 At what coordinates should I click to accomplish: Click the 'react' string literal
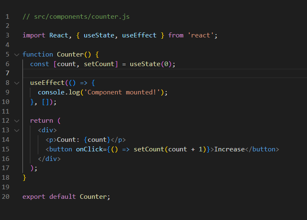[201, 35]
